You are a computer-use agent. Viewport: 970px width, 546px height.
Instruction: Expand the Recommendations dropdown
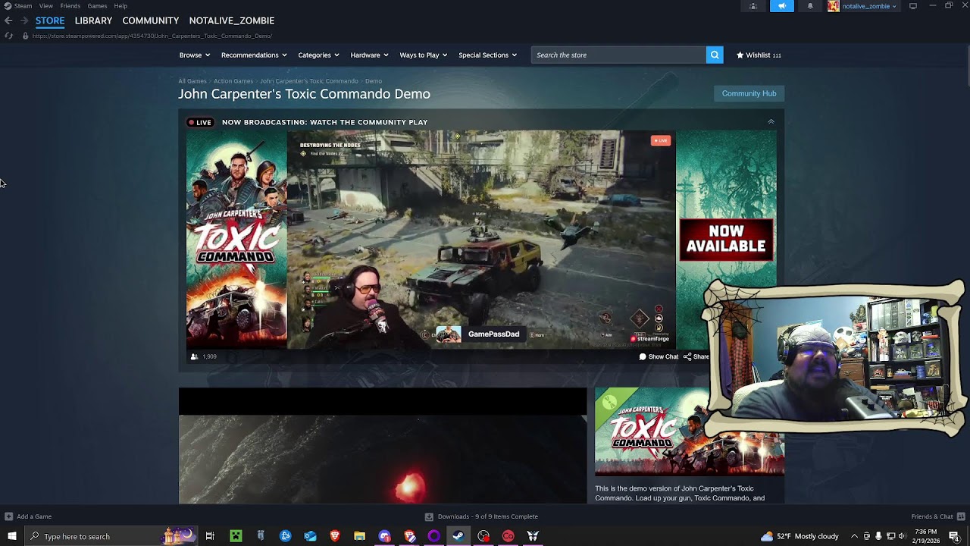click(x=254, y=55)
